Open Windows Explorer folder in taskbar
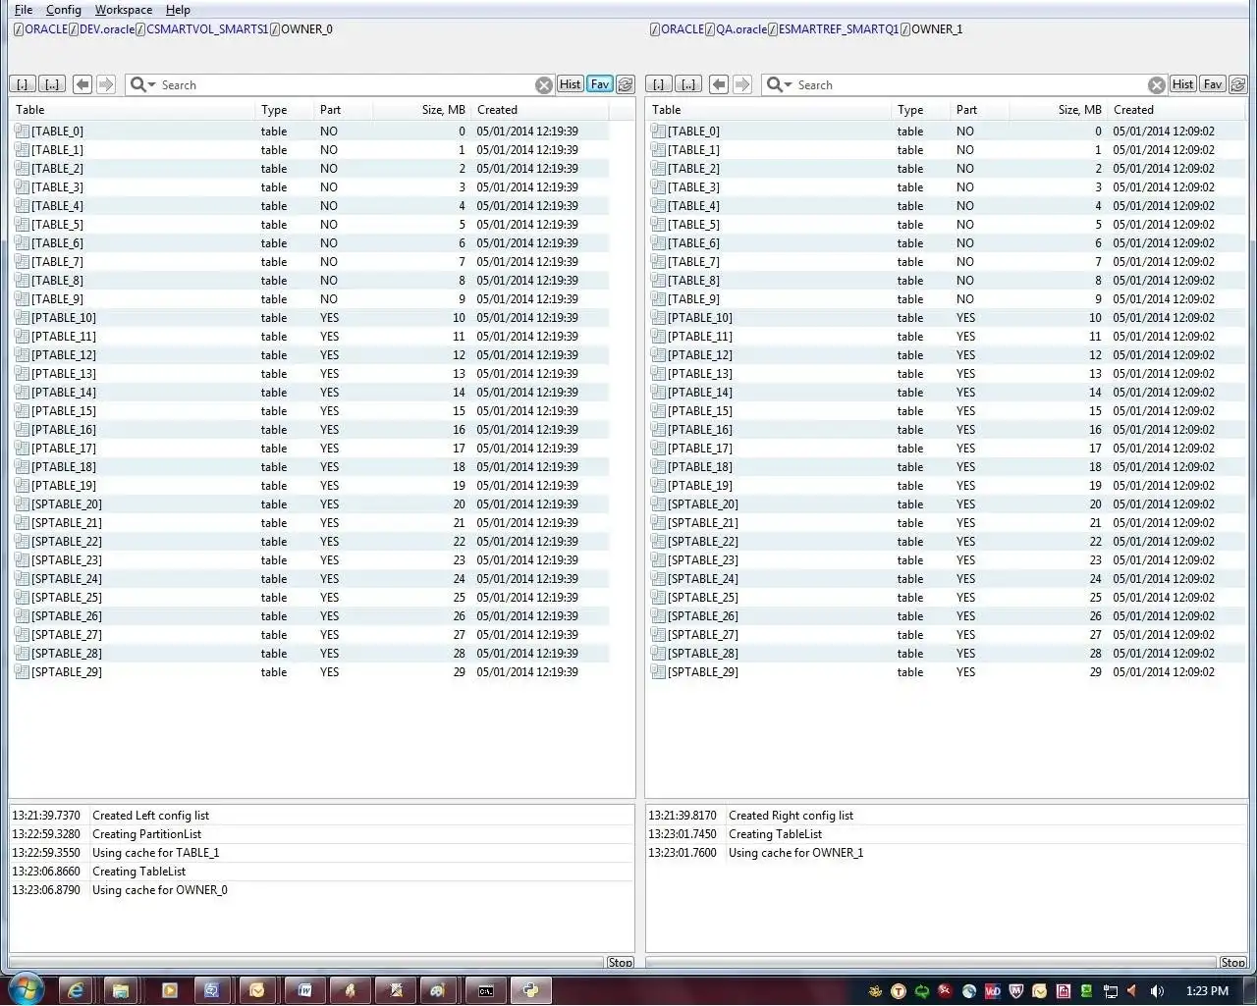The width and height of the screenshot is (1257, 1006). click(x=121, y=990)
